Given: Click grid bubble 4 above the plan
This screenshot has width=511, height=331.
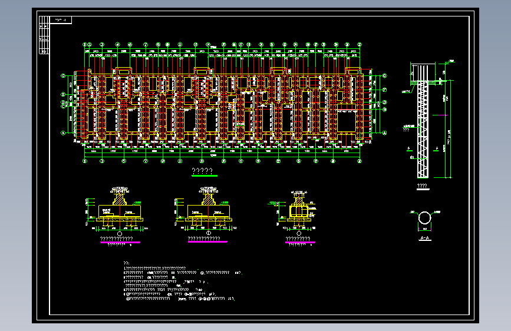Looking at the screenshot, I should click(118, 45).
